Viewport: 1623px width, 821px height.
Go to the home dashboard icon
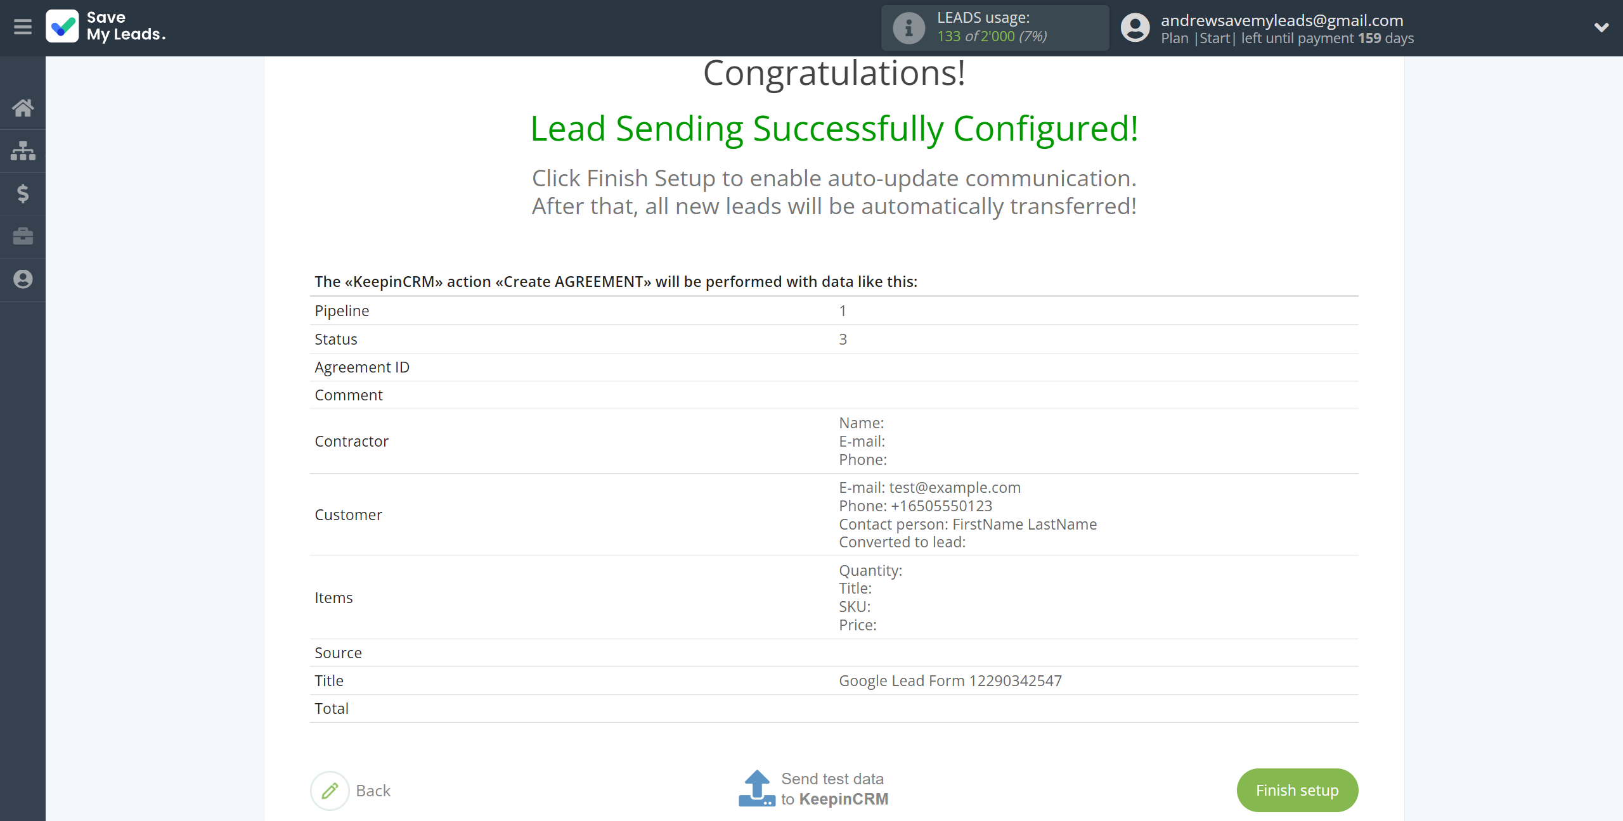(23, 108)
